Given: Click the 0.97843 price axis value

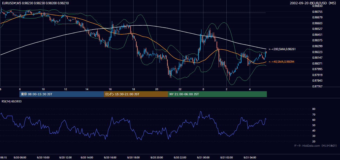Looking at the screenshot, I should pyautogui.click(x=317, y=81).
